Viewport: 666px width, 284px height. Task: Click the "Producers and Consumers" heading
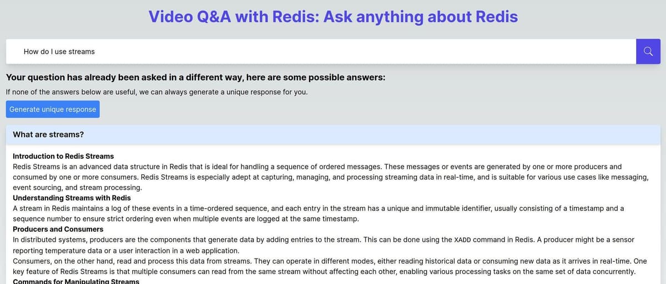58,229
